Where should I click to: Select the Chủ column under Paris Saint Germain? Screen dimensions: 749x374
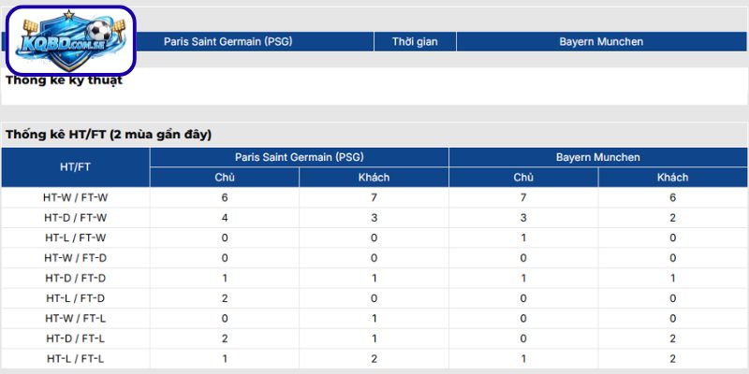coord(224,178)
